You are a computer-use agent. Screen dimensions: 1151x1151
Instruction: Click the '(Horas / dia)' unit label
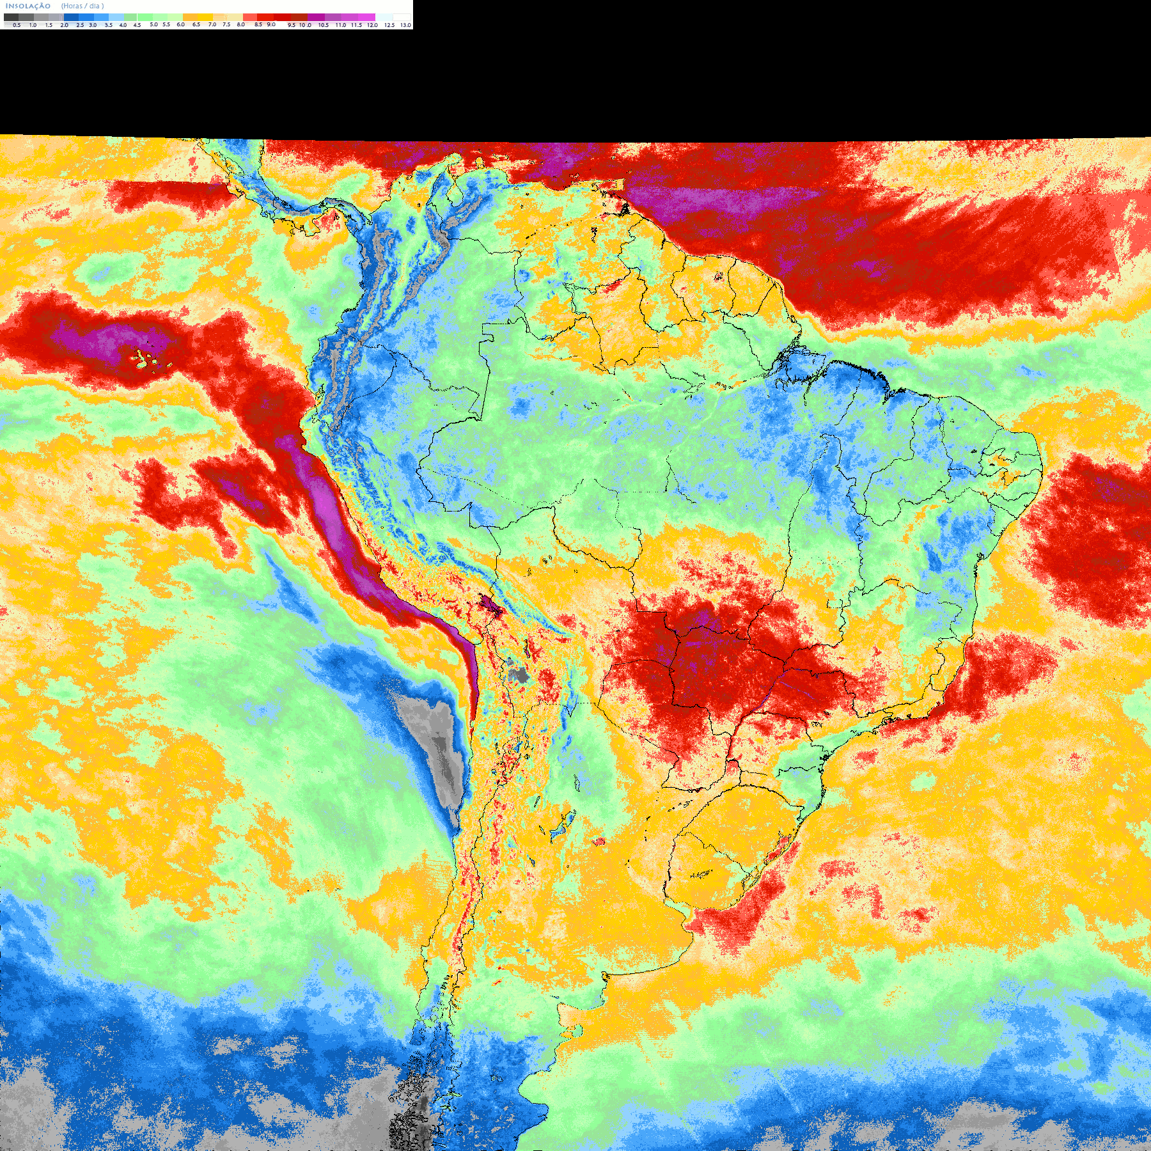point(82,6)
